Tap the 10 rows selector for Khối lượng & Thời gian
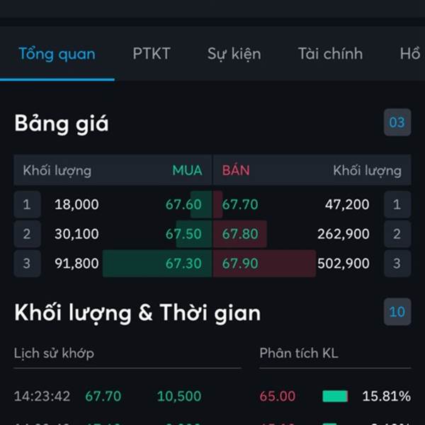 pos(397,312)
